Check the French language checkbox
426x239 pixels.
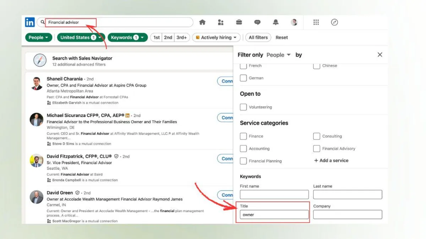[243, 66]
